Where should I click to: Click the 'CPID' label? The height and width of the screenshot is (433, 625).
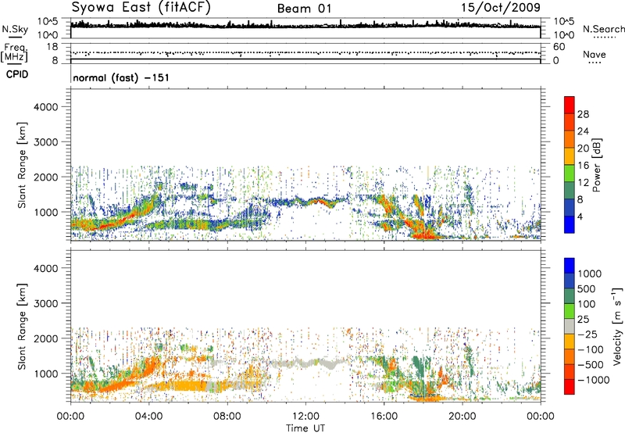[x=17, y=74]
